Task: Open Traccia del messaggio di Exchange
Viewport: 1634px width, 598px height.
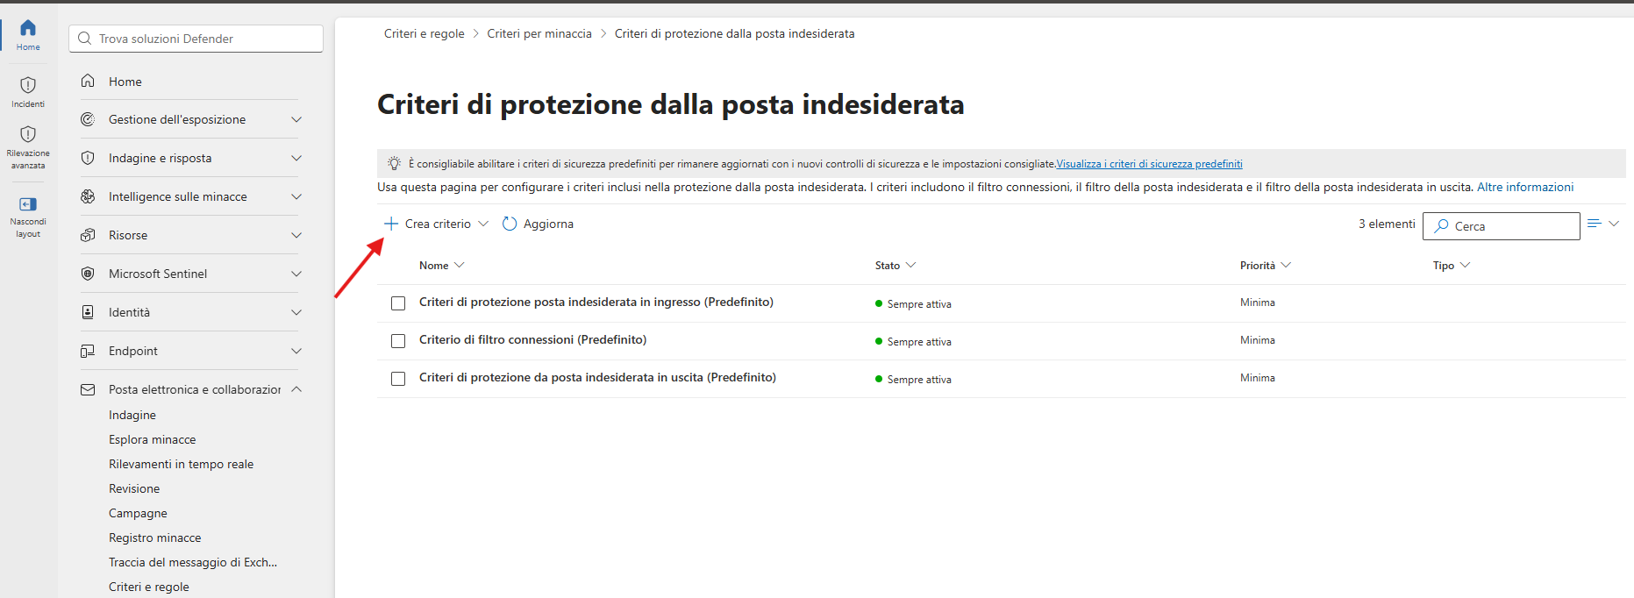Action: 193,562
